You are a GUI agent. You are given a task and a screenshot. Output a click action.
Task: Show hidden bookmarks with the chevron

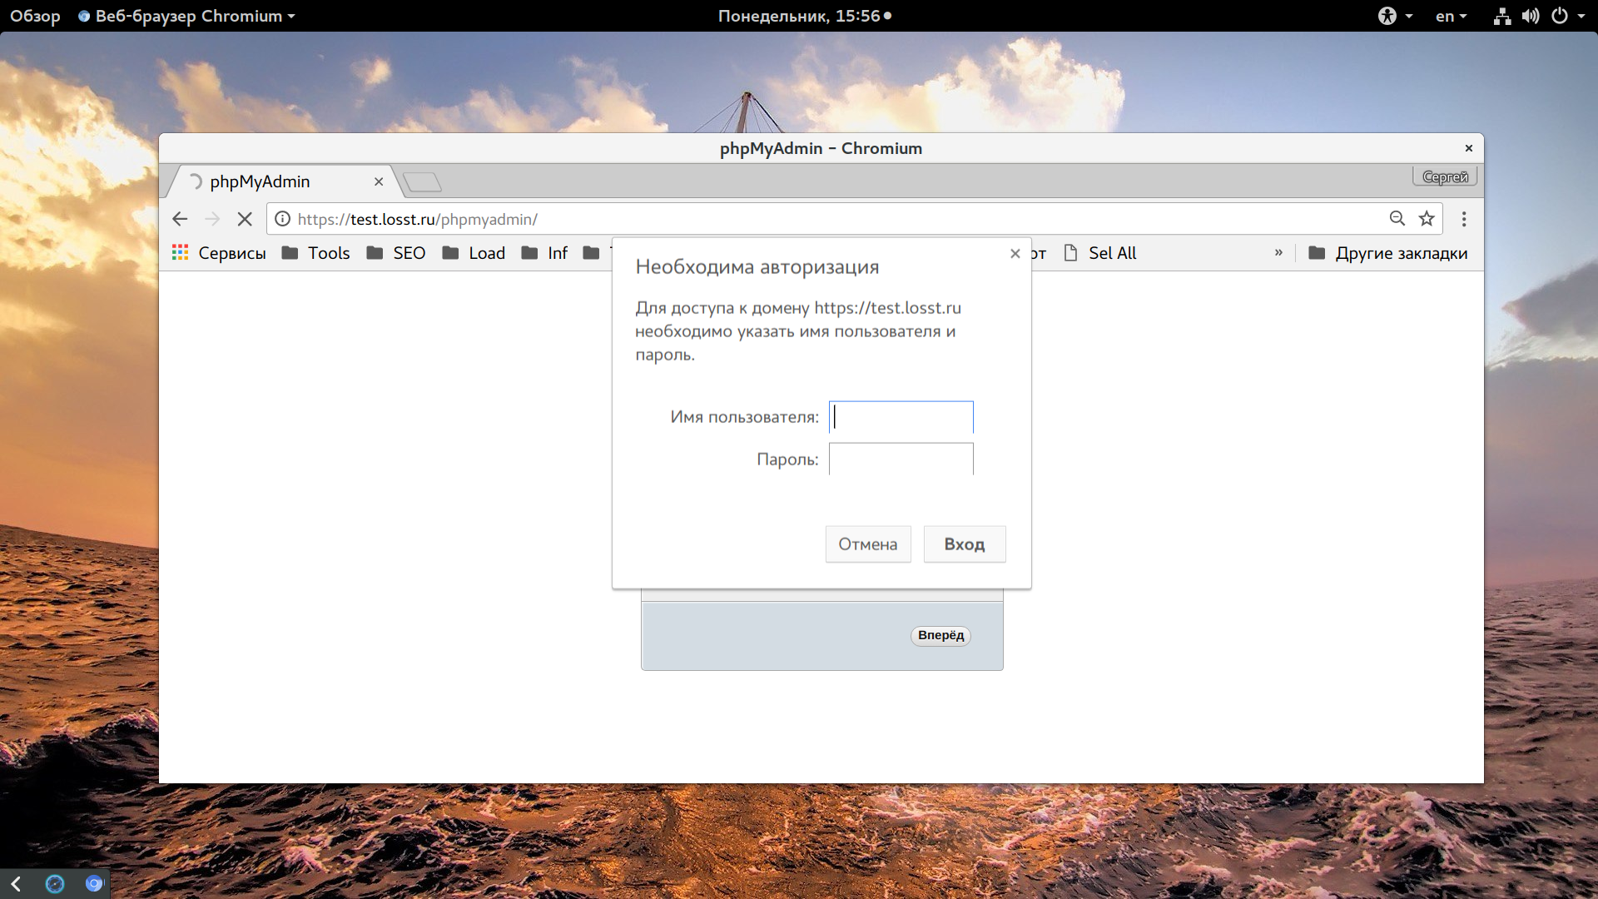pos(1278,252)
